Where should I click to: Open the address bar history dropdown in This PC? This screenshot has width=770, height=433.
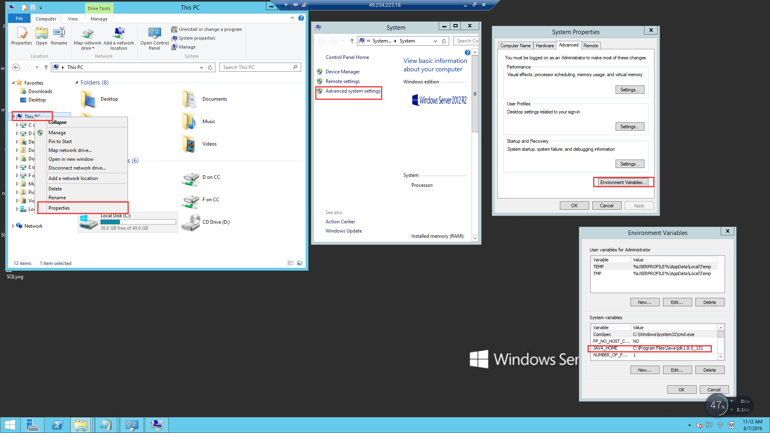(x=201, y=67)
